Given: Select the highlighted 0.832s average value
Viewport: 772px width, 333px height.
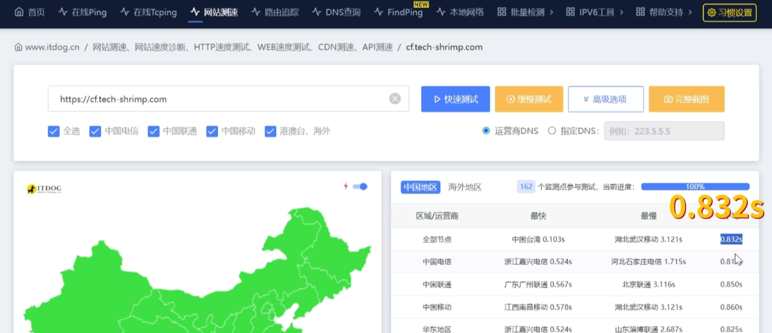Looking at the screenshot, I should point(731,239).
